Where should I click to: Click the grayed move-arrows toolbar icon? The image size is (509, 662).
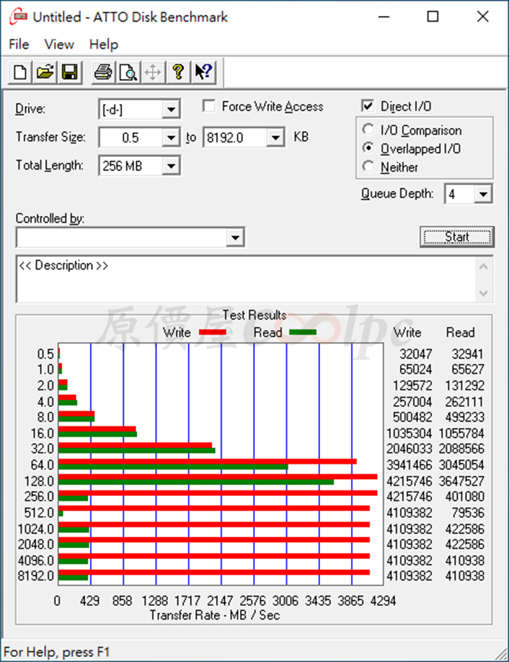(x=153, y=72)
